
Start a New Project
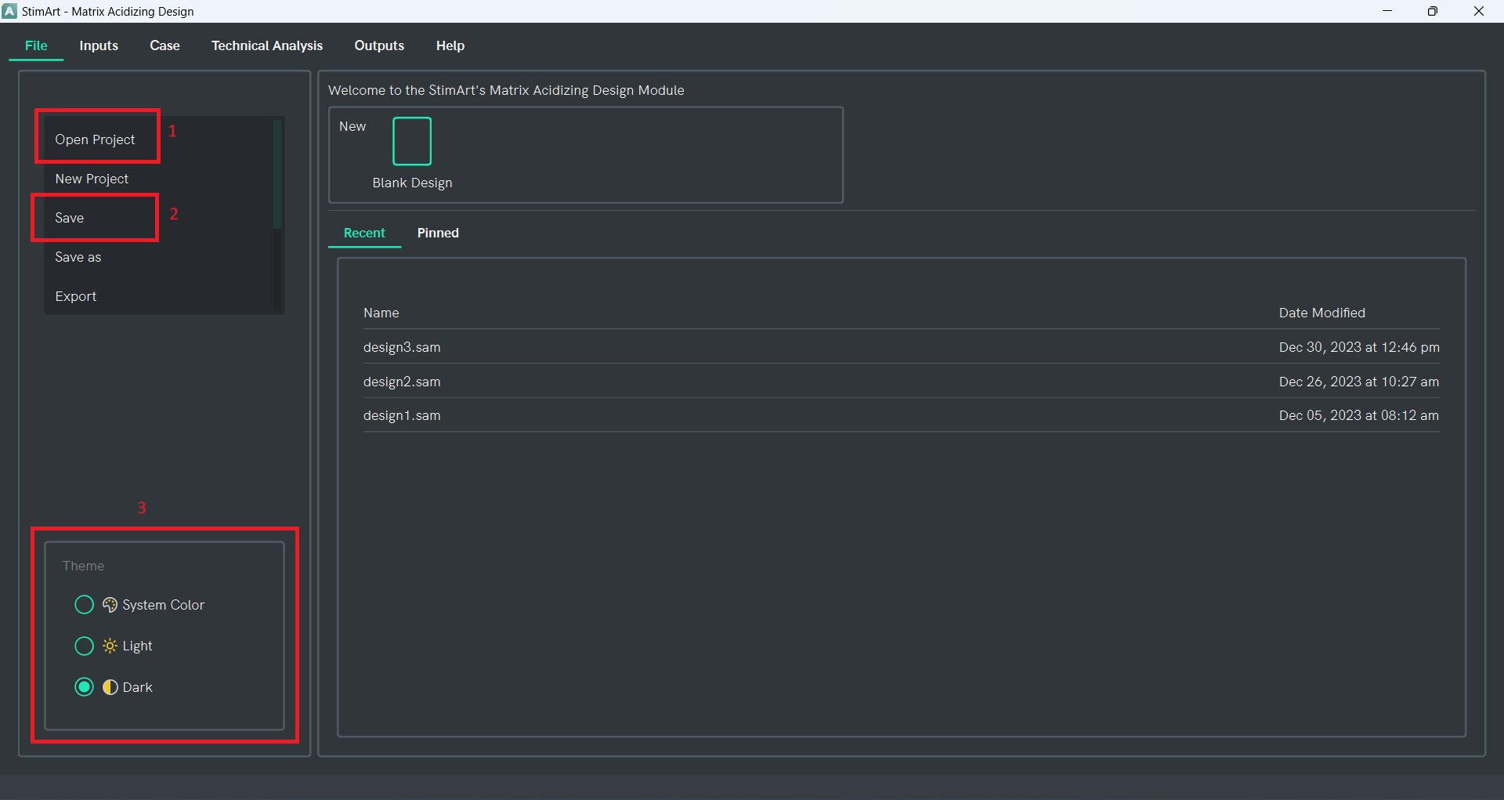coord(92,179)
